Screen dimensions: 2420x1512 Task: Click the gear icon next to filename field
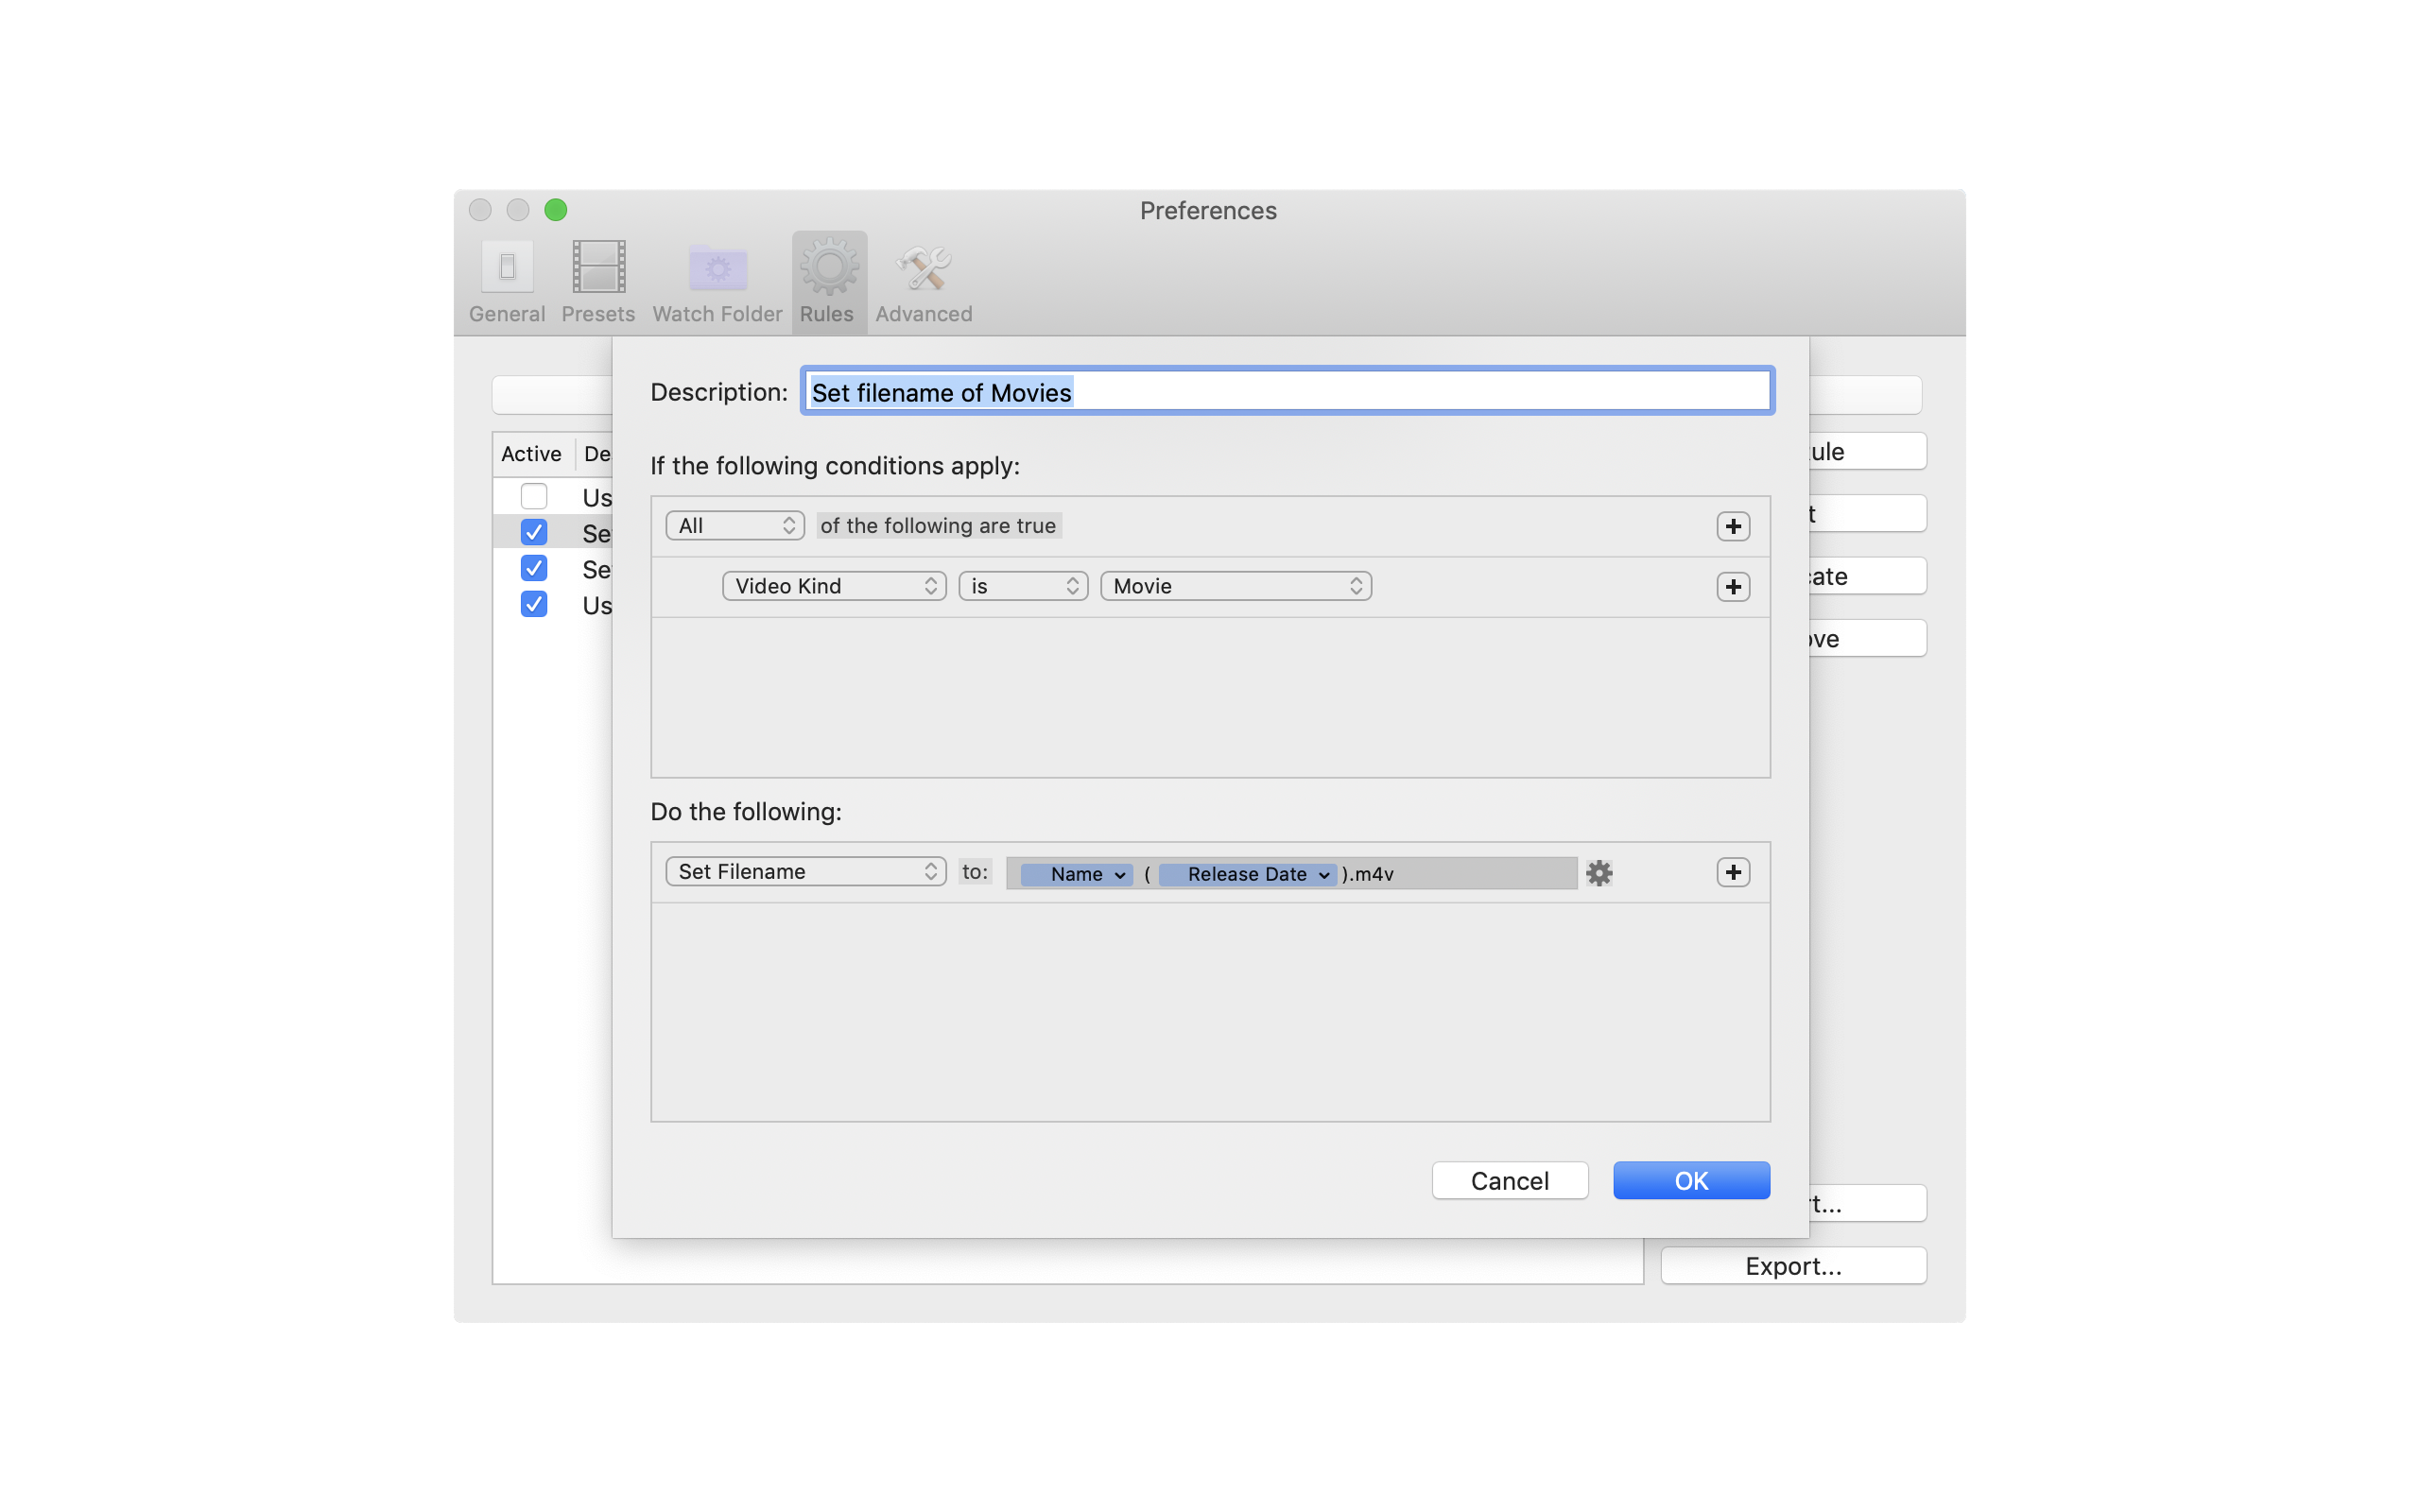point(1599,873)
